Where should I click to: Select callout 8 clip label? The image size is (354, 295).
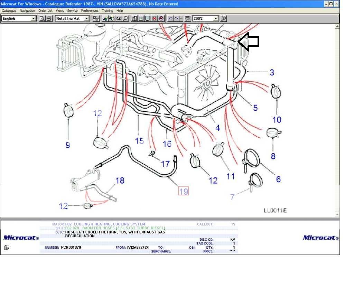(273, 156)
